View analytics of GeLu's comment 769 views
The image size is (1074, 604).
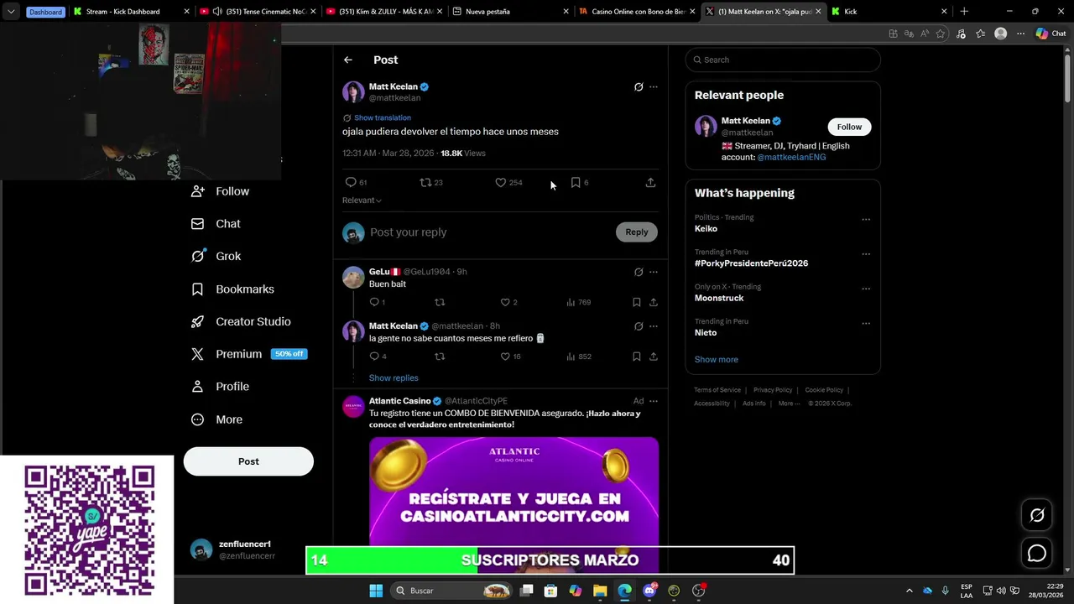(579, 302)
